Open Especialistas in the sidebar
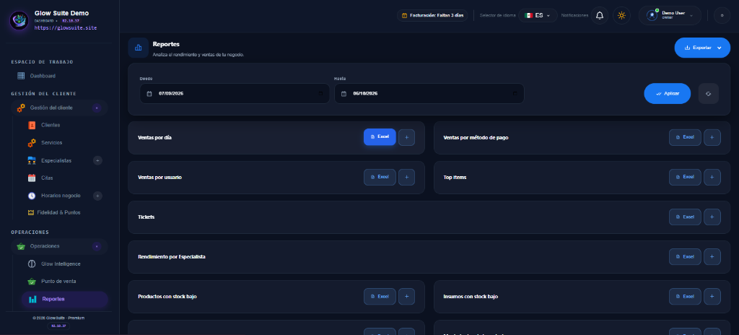Viewport: 739px width, 335px height. [x=56, y=160]
